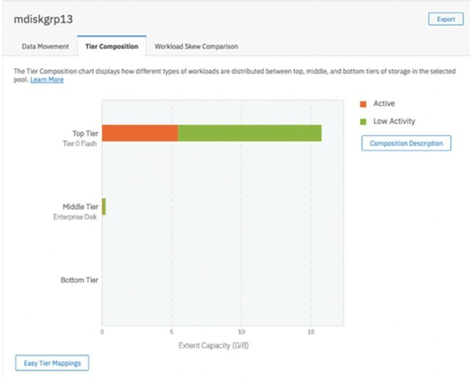This screenshot has height=379, width=470.
Task: Click the mdiskgrp13 pool title
Action: (x=45, y=19)
